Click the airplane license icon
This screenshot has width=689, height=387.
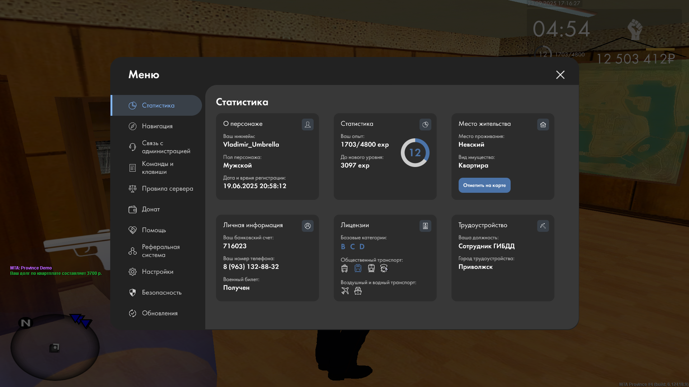tap(345, 291)
